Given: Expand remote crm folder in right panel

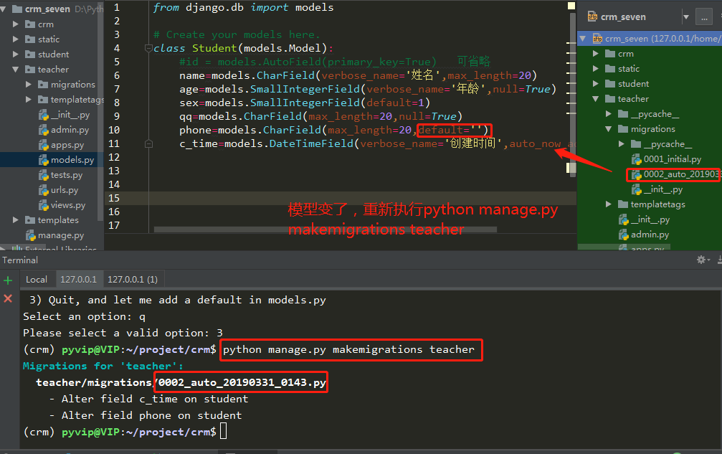Looking at the screenshot, I should (595, 54).
